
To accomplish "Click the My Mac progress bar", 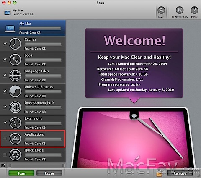I will (x=40, y=29).
